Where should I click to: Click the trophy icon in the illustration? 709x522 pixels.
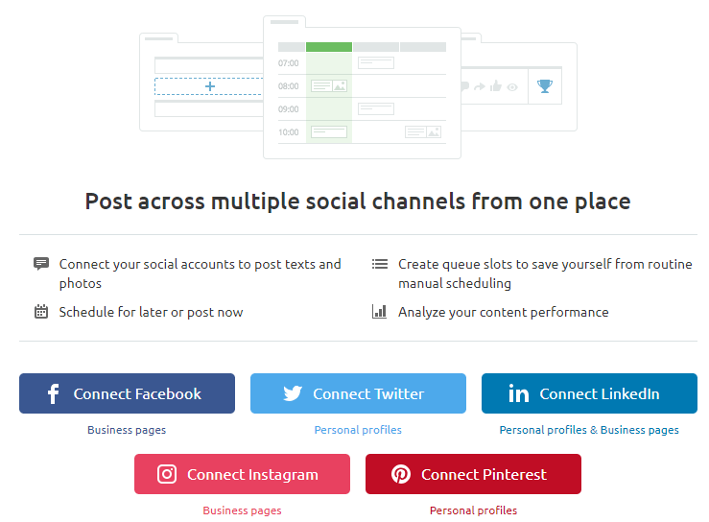(545, 86)
